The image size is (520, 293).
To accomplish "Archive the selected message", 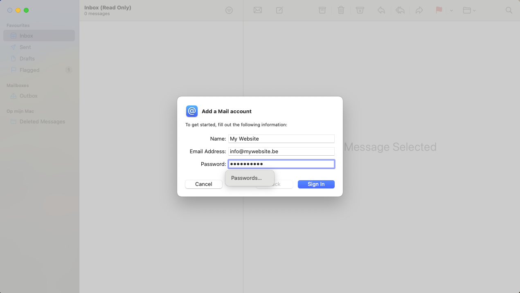I will [322, 10].
